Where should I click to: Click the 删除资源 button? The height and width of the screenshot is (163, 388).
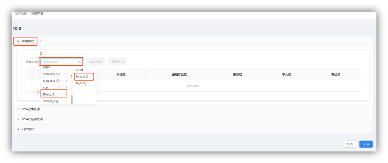pyautogui.click(x=117, y=62)
